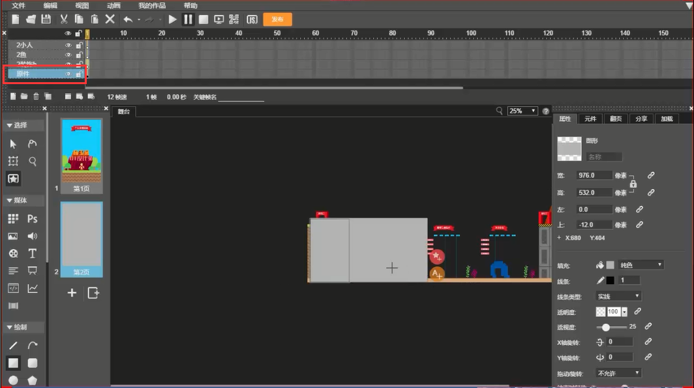The height and width of the screenshot is (388, 694).
Task: Select the node editing tool
Action: pyautogui.click(x=33, y=143)
